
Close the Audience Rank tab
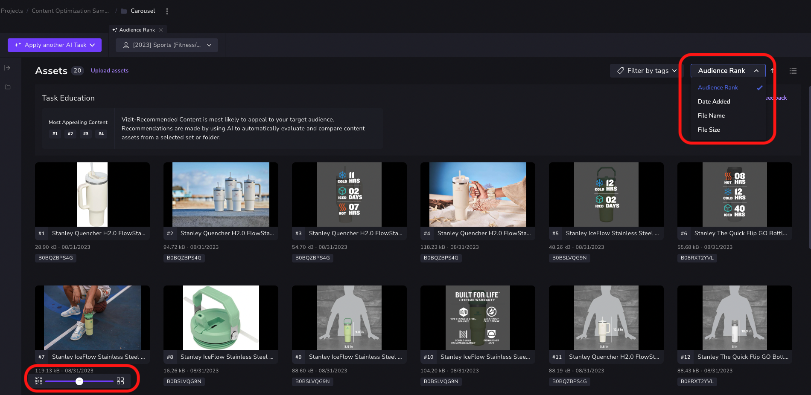click(161, 30)
